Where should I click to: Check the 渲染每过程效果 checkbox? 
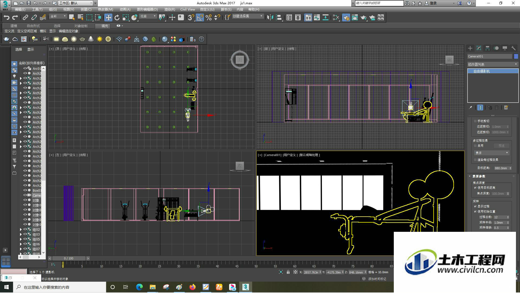475,160
